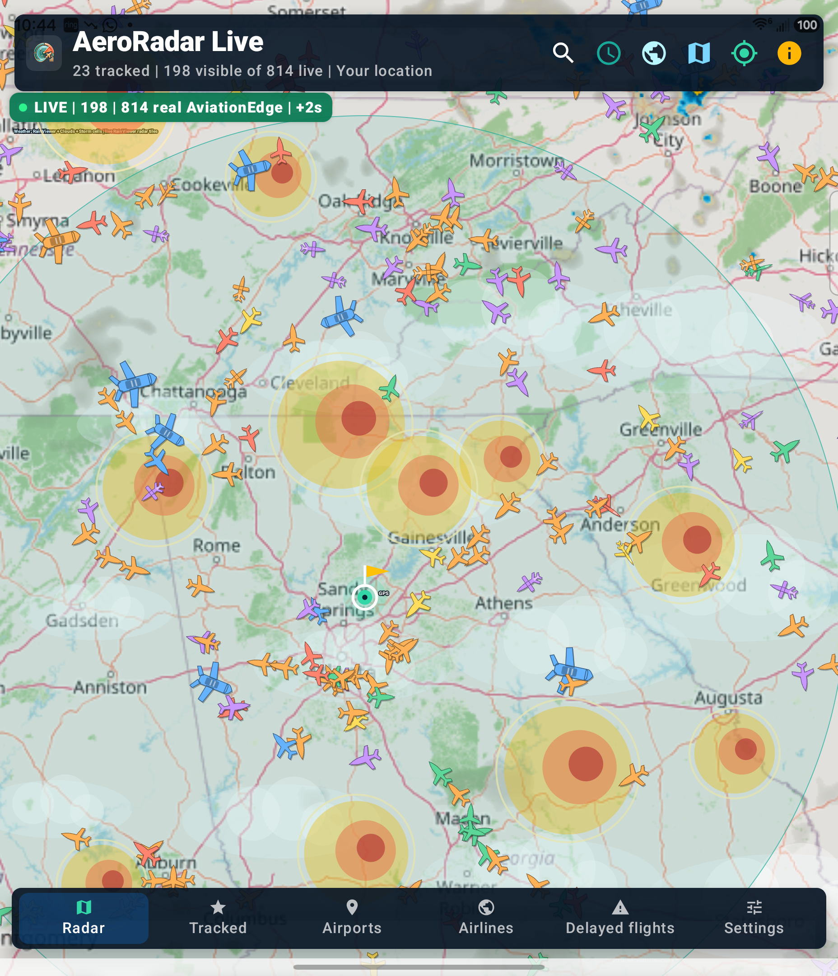The height and width of the screenshot is (976, 838).
Task: Select orange plane on Oak Ridge label
Action: click(396, 192)
